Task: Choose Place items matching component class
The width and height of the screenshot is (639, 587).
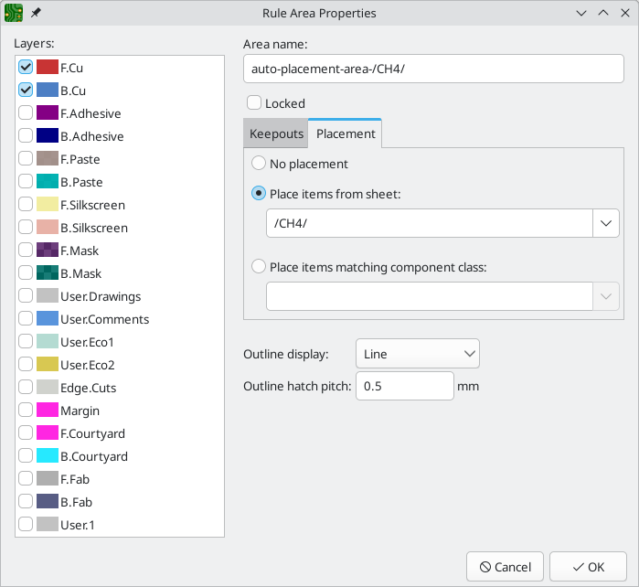Action: tap(259, 267)
